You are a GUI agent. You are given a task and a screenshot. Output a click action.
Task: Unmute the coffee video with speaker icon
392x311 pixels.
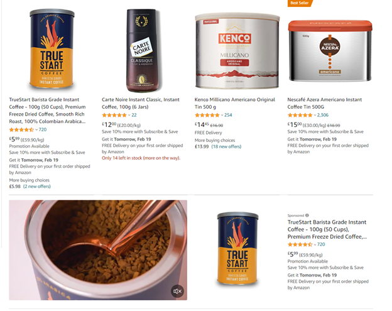point(178,292)
